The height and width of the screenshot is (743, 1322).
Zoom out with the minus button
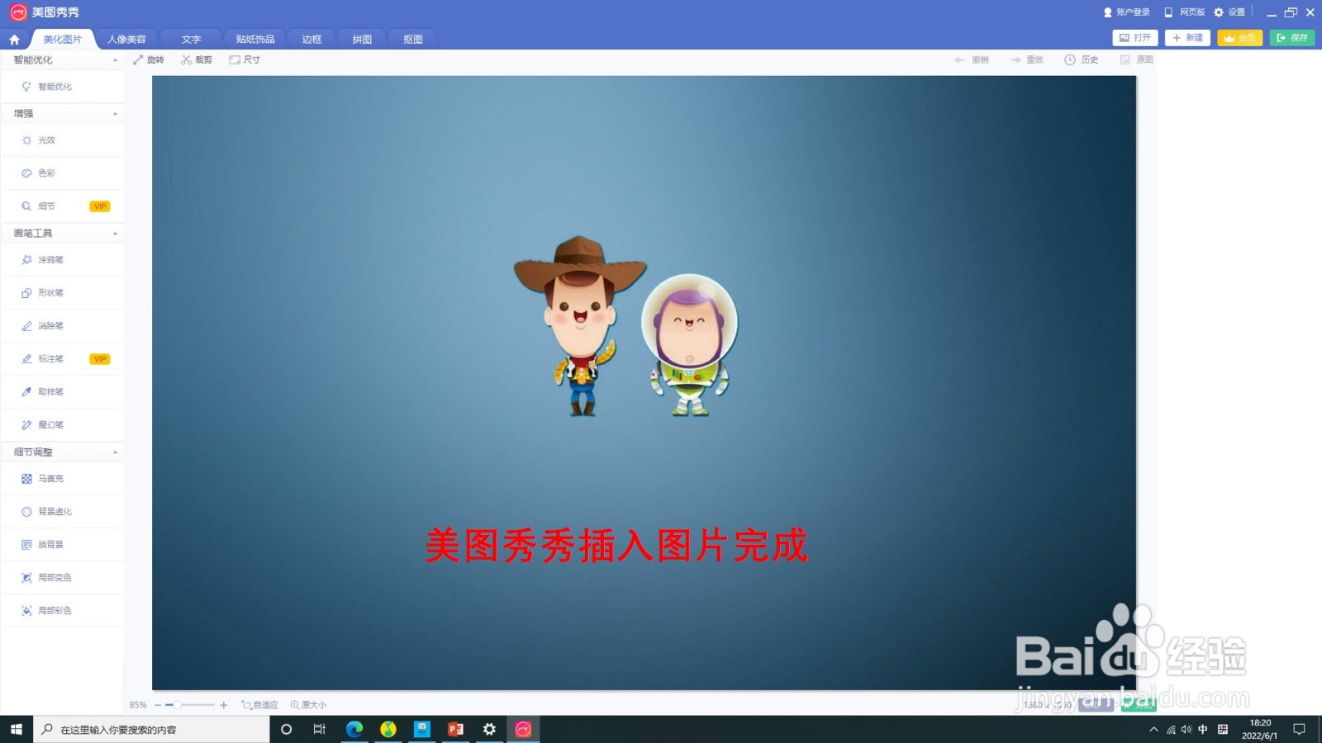[158, 705]
